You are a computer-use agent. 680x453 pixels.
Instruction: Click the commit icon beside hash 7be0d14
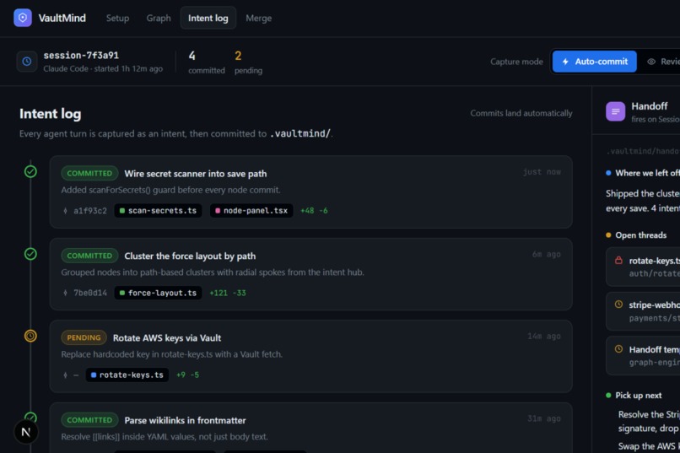click(66, 293)
